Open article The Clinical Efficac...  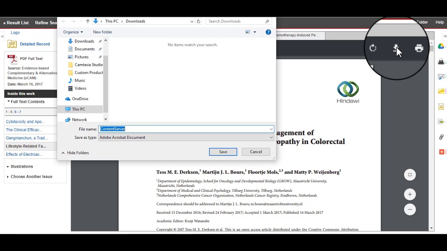[24, 130]
